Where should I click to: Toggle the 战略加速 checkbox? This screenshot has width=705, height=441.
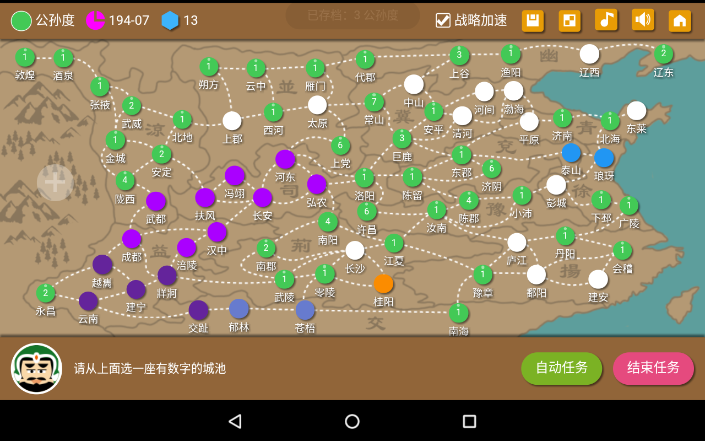point(443,20)
